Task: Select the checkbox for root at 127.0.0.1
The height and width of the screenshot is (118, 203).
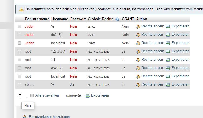Action: click(x=19, y=51)
